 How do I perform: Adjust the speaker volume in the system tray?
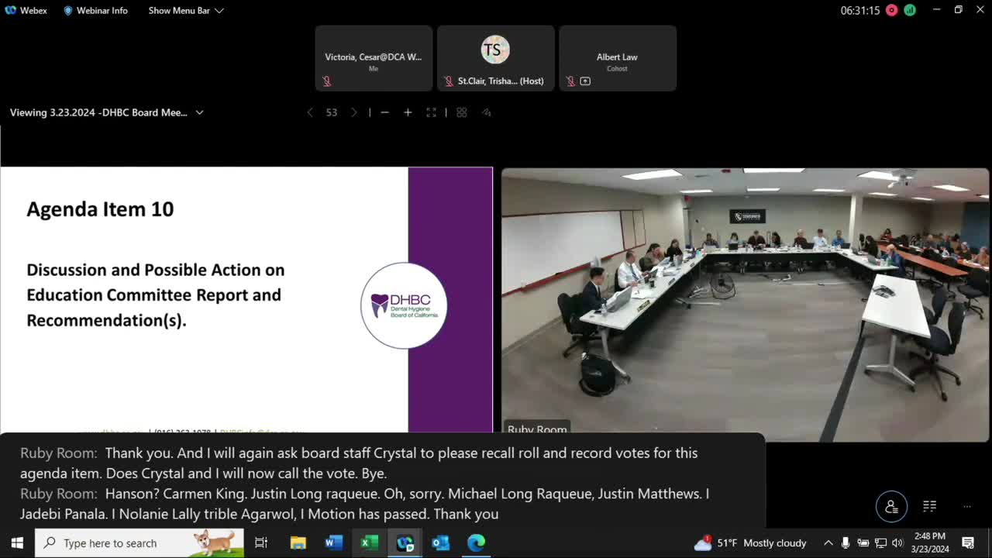click(897, 542)
